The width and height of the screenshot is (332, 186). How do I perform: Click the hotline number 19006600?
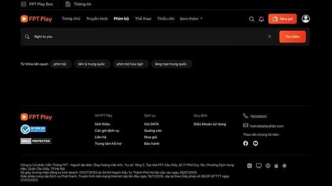coord(258,116)
